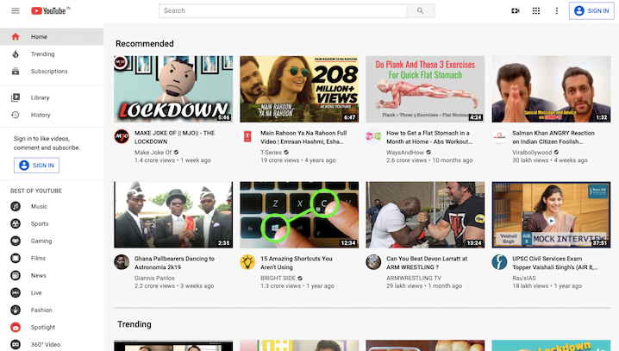Viewport: 619px width, 351px height.
Task: Open Can You Beat Devon Larratt title
Action: pyautogui.click(x=427, y=263)
